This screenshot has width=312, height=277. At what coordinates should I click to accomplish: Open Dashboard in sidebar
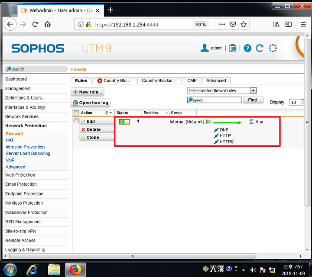(x=16, y=79)
